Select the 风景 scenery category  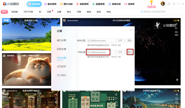pos(79,12)
